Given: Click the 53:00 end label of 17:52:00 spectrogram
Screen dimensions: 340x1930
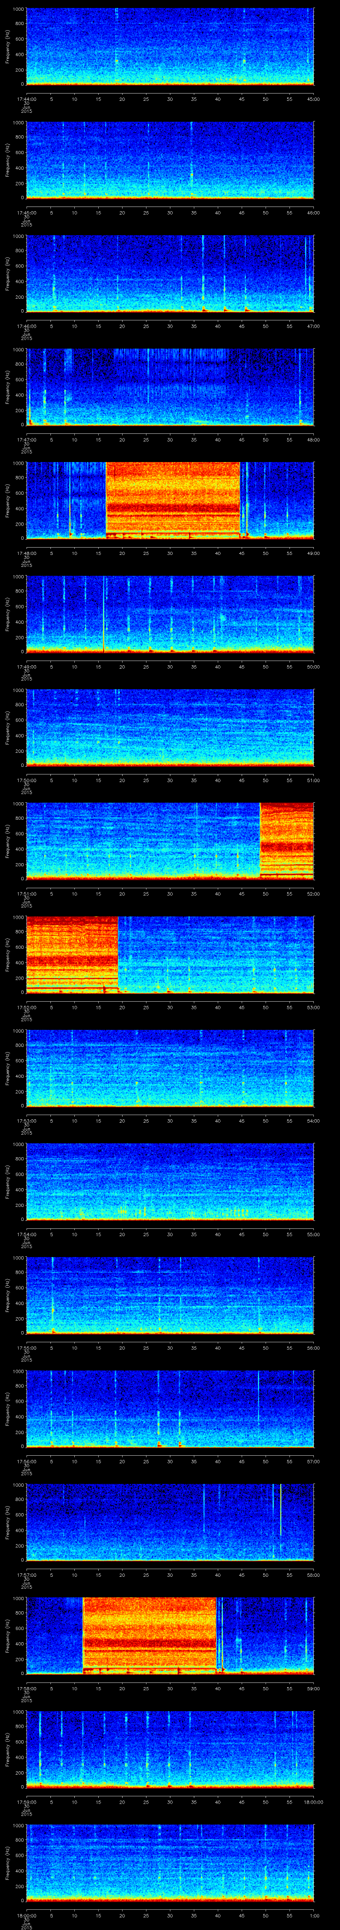Looking at the screenshot, I should (313, 1007).
